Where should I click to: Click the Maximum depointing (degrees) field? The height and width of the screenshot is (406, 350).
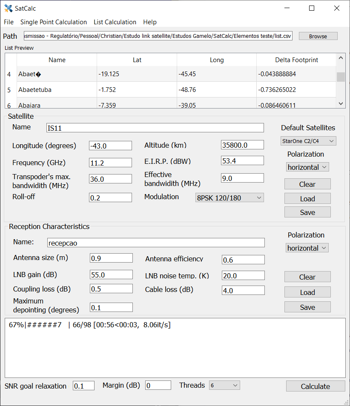click(111, 307)
